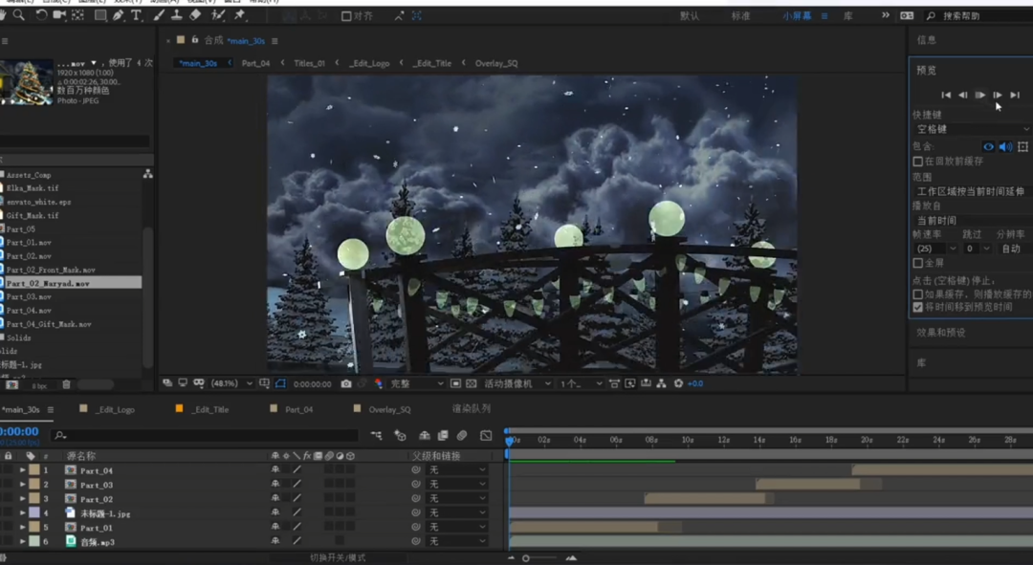Toggle overlays icon in preview include

[x=1022, y=147]
